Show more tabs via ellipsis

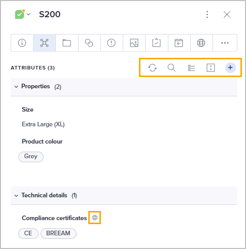225,43
